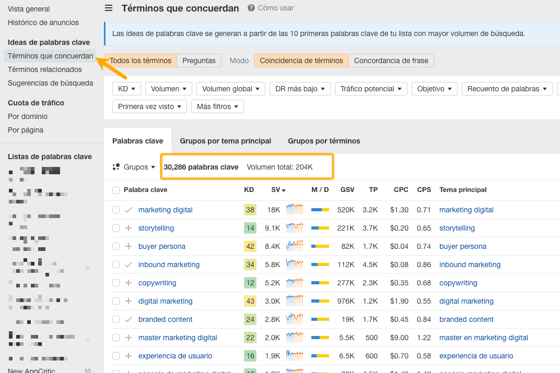Screen dimensions: 560x373
Task: Click the trend sparkline for storytelling
Action: pyautogui.click(x=294, y=228)
